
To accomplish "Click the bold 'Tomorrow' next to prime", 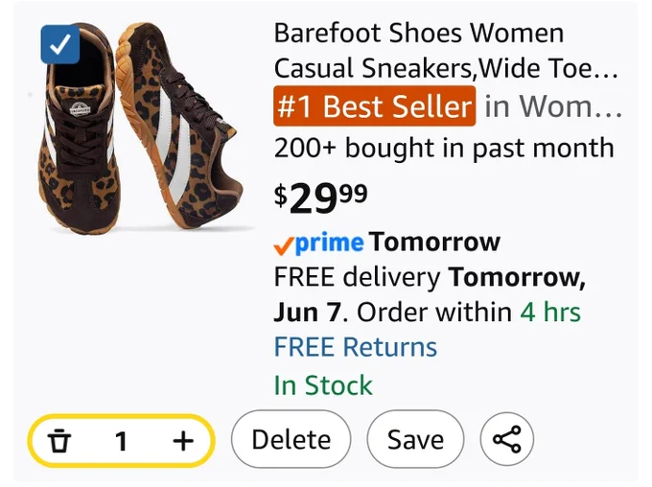I will [x=434, y=242].
